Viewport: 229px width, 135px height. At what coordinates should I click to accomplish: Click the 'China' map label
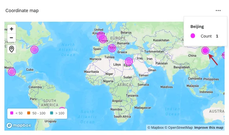coord(192,56)
